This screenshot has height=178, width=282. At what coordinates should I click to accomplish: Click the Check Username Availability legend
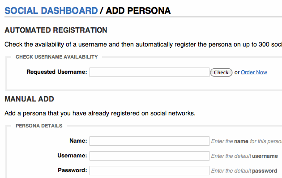(x=57, y=57)
